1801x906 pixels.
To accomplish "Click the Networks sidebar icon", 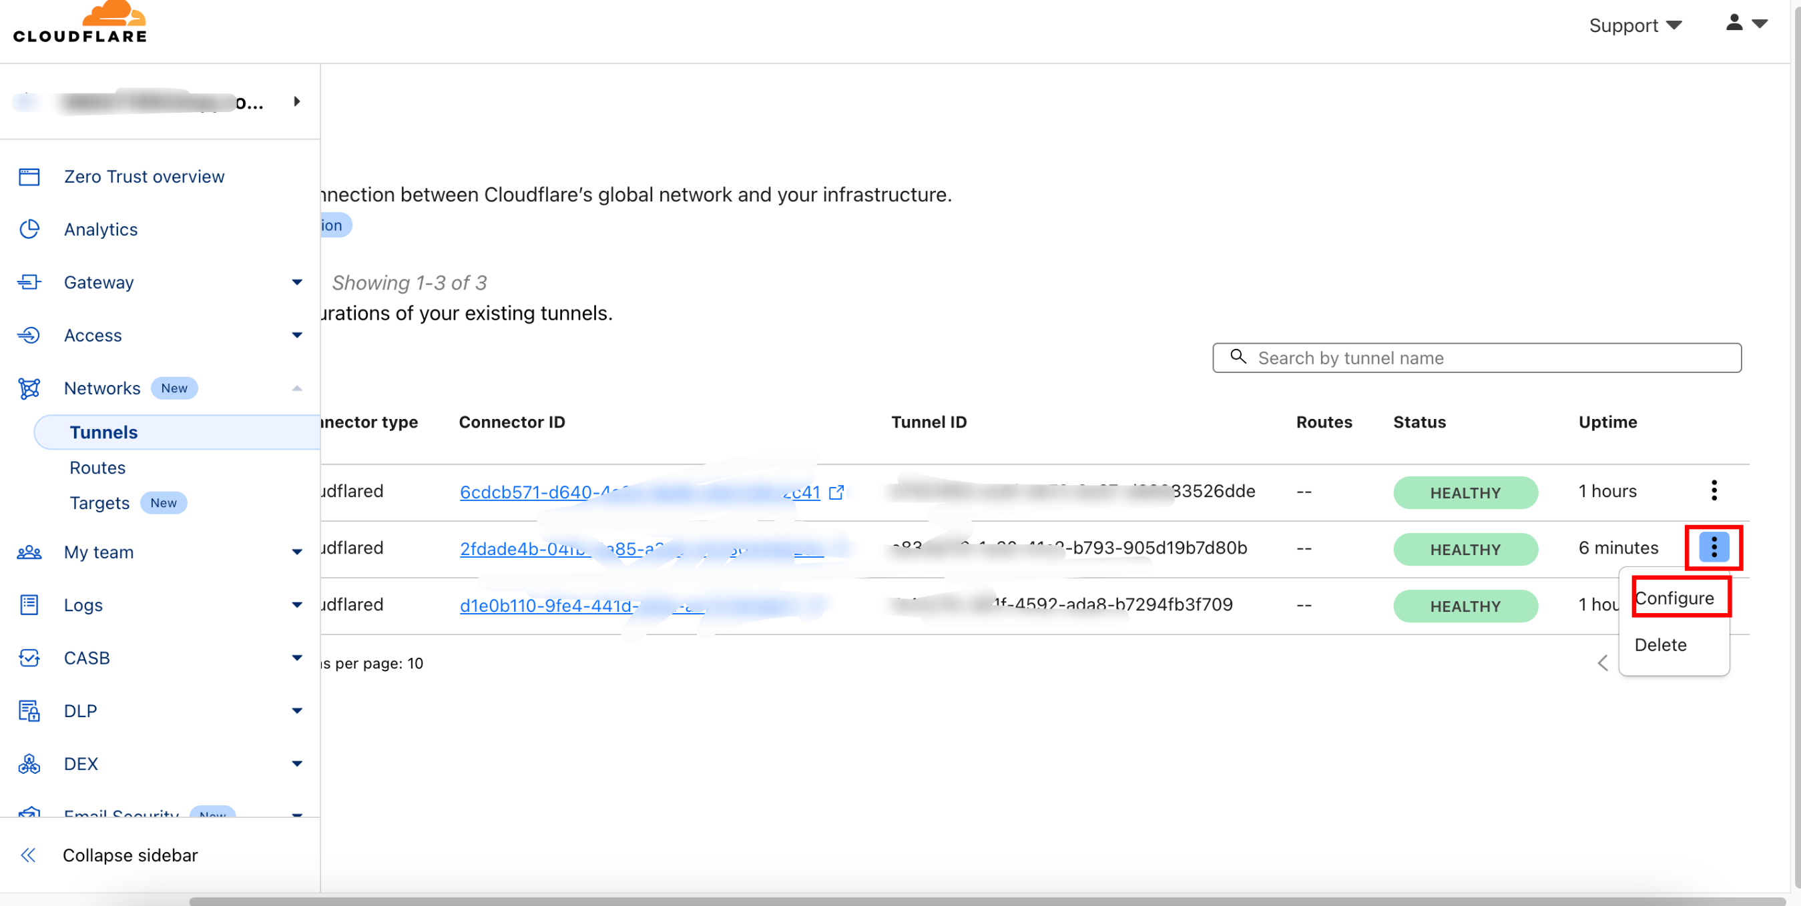I will coord(29,388).
